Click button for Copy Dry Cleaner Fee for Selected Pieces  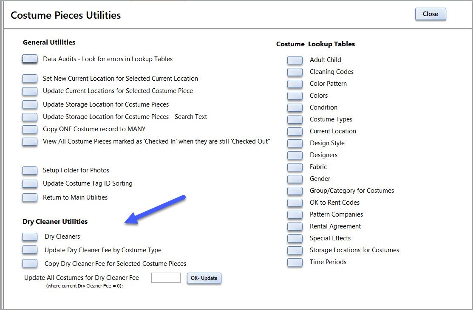(30, 263)
